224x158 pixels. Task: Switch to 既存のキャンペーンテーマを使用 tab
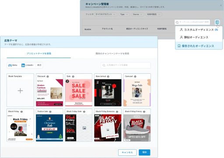coord(112,54)
